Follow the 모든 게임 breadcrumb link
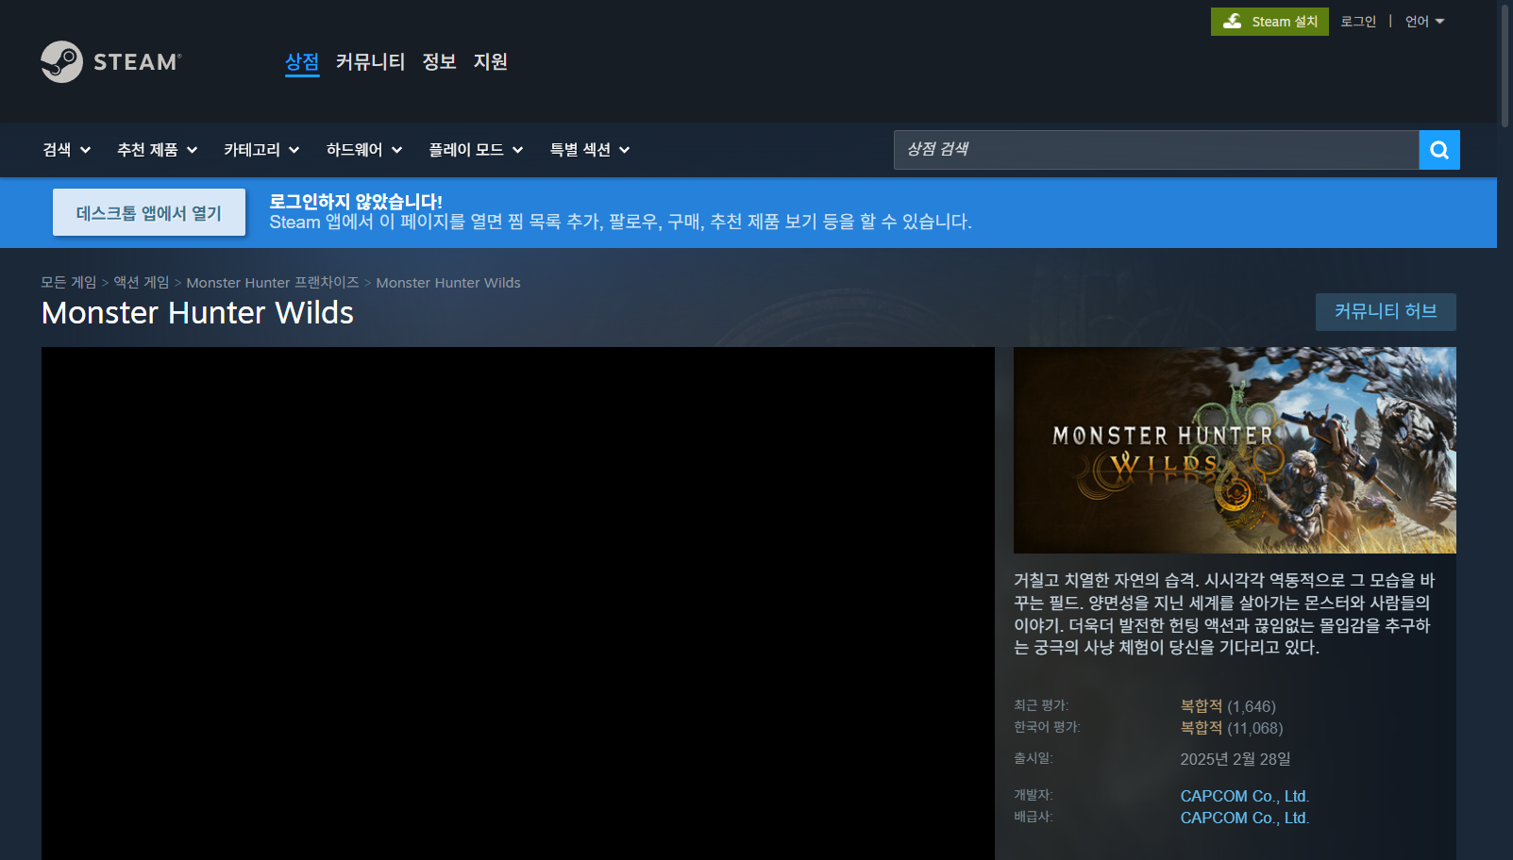 click(x=69, y=283)
